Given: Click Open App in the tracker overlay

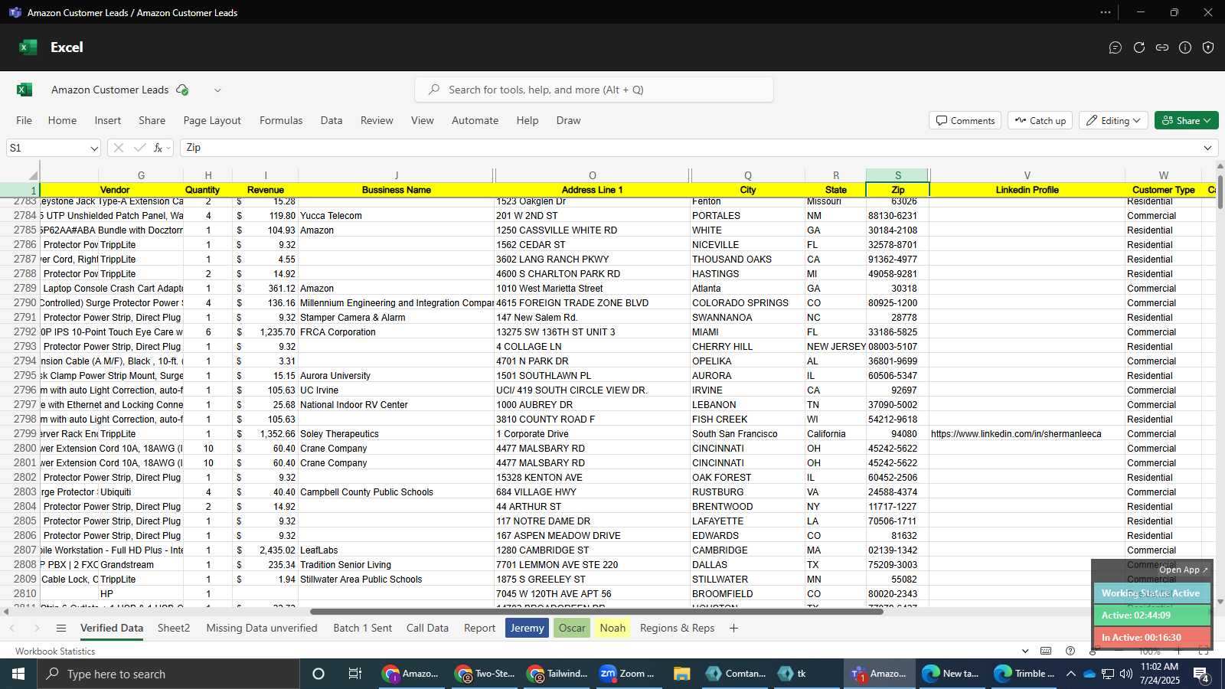Looking at the screenshot, I should (1183, 570).
